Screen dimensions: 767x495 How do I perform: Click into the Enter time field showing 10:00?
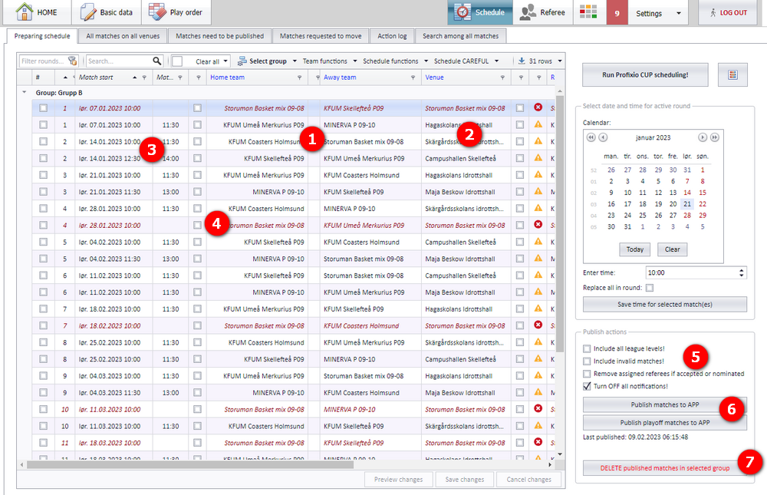pyautogui.click(x=691, y=272)
